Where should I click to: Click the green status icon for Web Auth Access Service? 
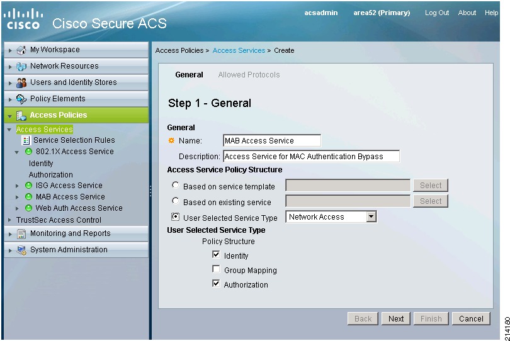point(28,208)
